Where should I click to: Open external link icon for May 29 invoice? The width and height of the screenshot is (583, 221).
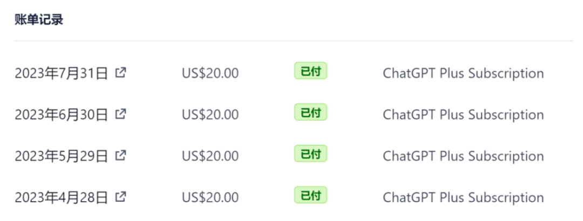121,155
